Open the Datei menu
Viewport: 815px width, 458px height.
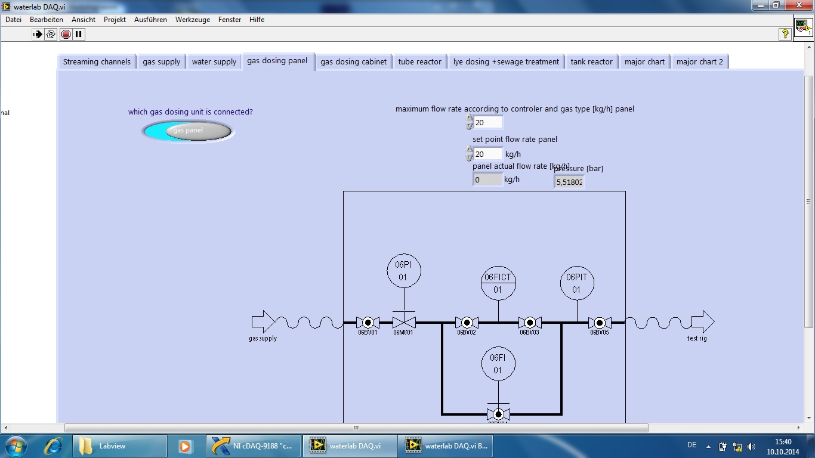pos(13,20)
